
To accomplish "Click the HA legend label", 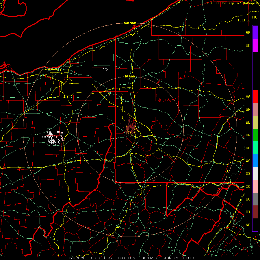I will 248,97.
